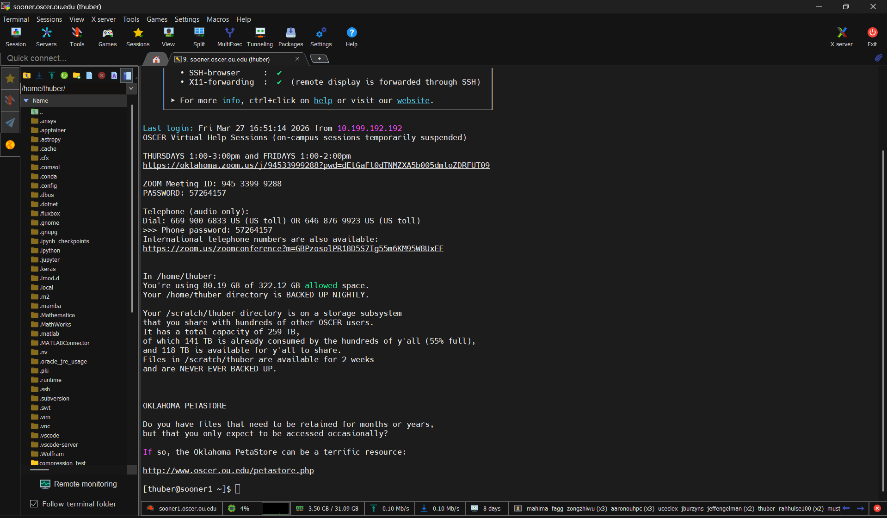Open the Macros menu
Screen dimensions: 887x518
tap(217, 19)
